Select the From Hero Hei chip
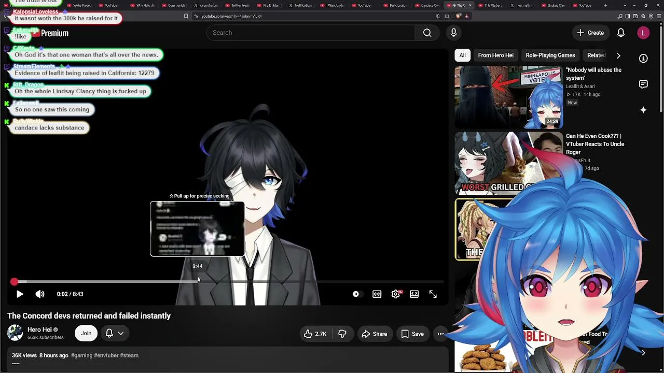 tap(496, 55)
